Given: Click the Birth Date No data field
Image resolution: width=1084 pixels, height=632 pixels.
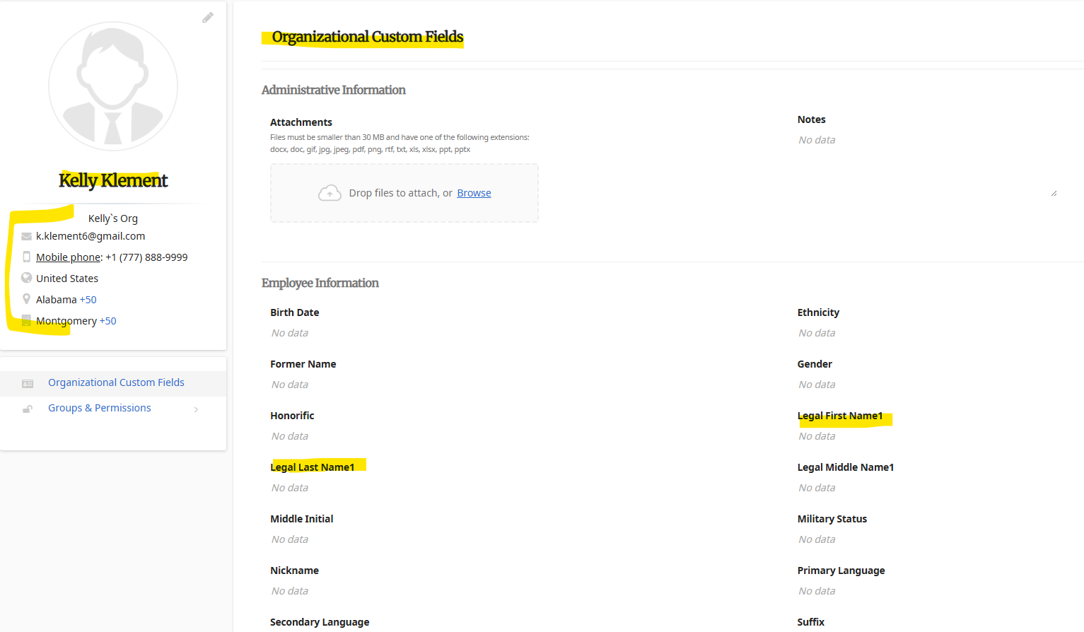Looking at the screenshot, I should click(x=290, y=333).
